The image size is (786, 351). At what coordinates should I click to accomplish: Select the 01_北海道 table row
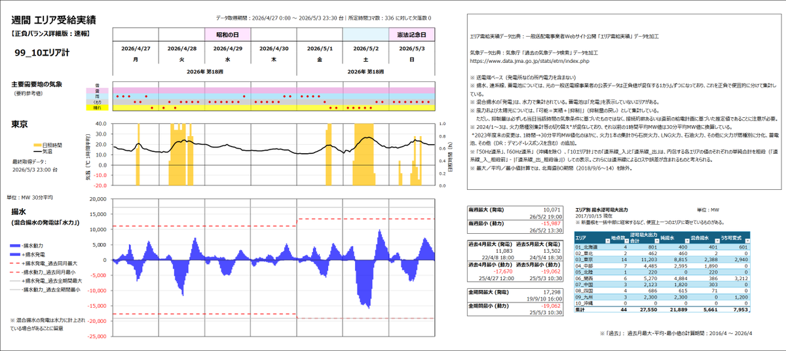click(x=662, y=247)
